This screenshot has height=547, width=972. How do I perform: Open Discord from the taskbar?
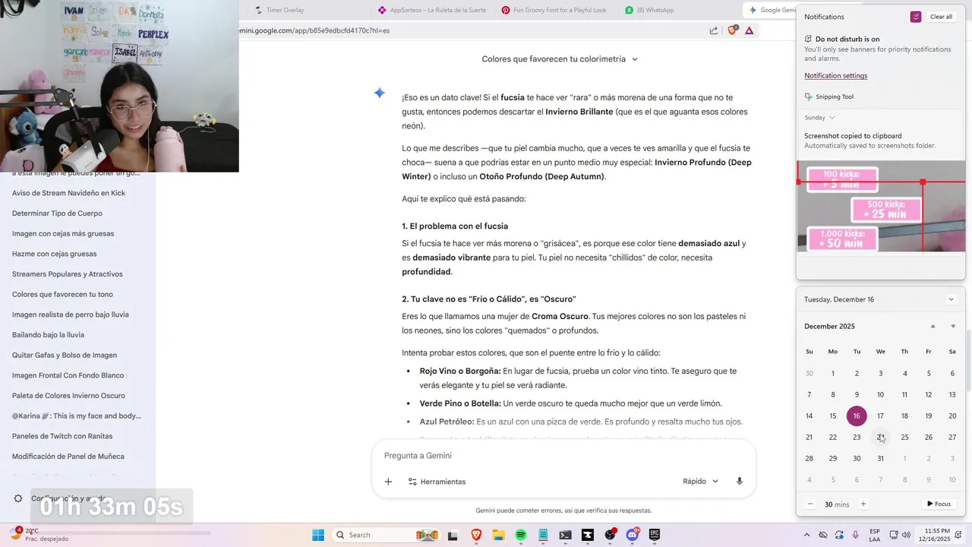point(633,535)
